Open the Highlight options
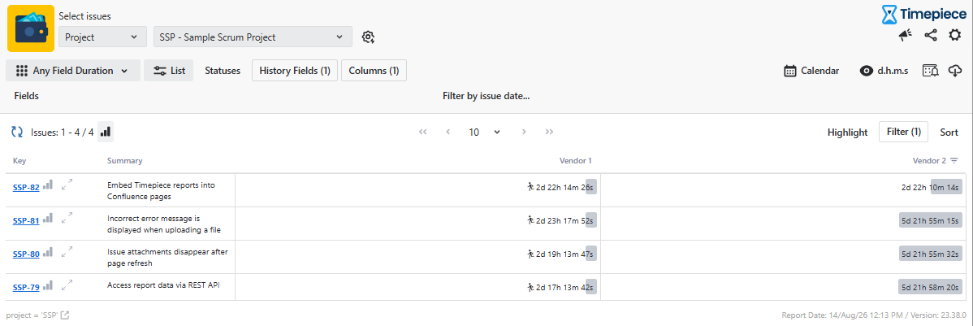 pos(848,132)
